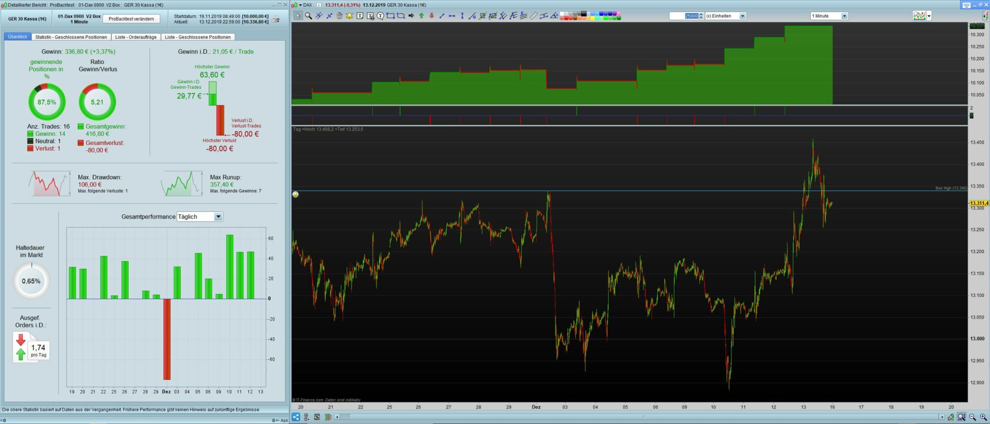Open the Liste - Orderaufträge tab
Viewport: 990px width, 424px height.
136,37
